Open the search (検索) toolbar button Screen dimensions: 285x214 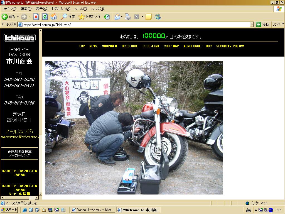[68, 17]
